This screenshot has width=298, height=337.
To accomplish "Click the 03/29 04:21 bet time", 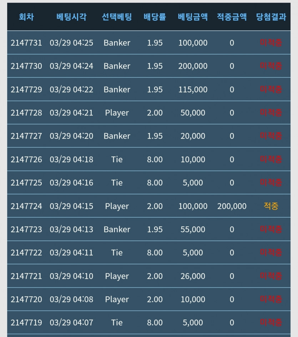I will tap(71, 113).
